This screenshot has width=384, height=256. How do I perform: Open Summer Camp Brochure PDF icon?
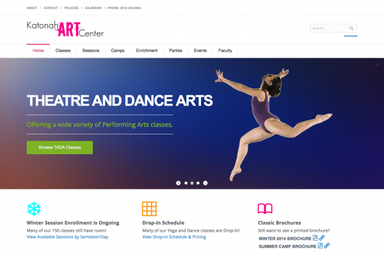[321, 246]
